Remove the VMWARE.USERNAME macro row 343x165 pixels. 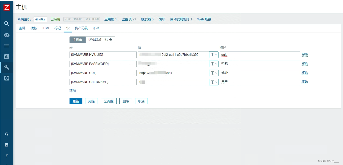coord(305,82)
